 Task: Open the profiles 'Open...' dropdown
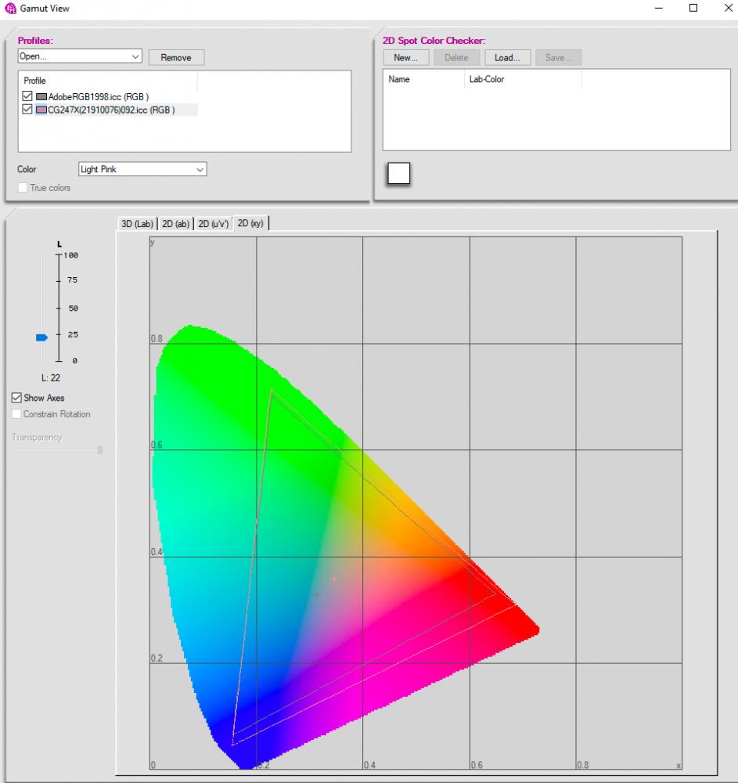80,56
